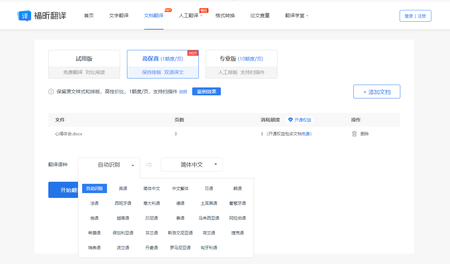Screen dimensions: 450x264
Task: Open the 首页 nav item
Action: click(x=89, y=15)
